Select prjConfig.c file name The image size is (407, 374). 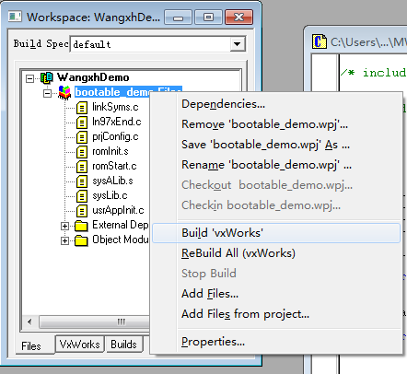click(x=115, y=136)
